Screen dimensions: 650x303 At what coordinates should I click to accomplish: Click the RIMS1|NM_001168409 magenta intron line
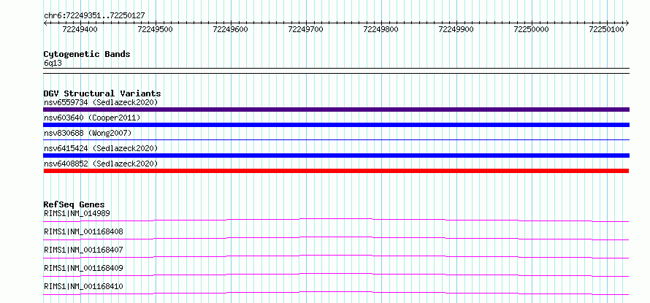click(x=336, y=275)
